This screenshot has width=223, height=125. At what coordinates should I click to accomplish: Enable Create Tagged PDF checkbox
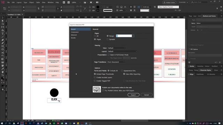pyautogui.click(x=95, y=81)
